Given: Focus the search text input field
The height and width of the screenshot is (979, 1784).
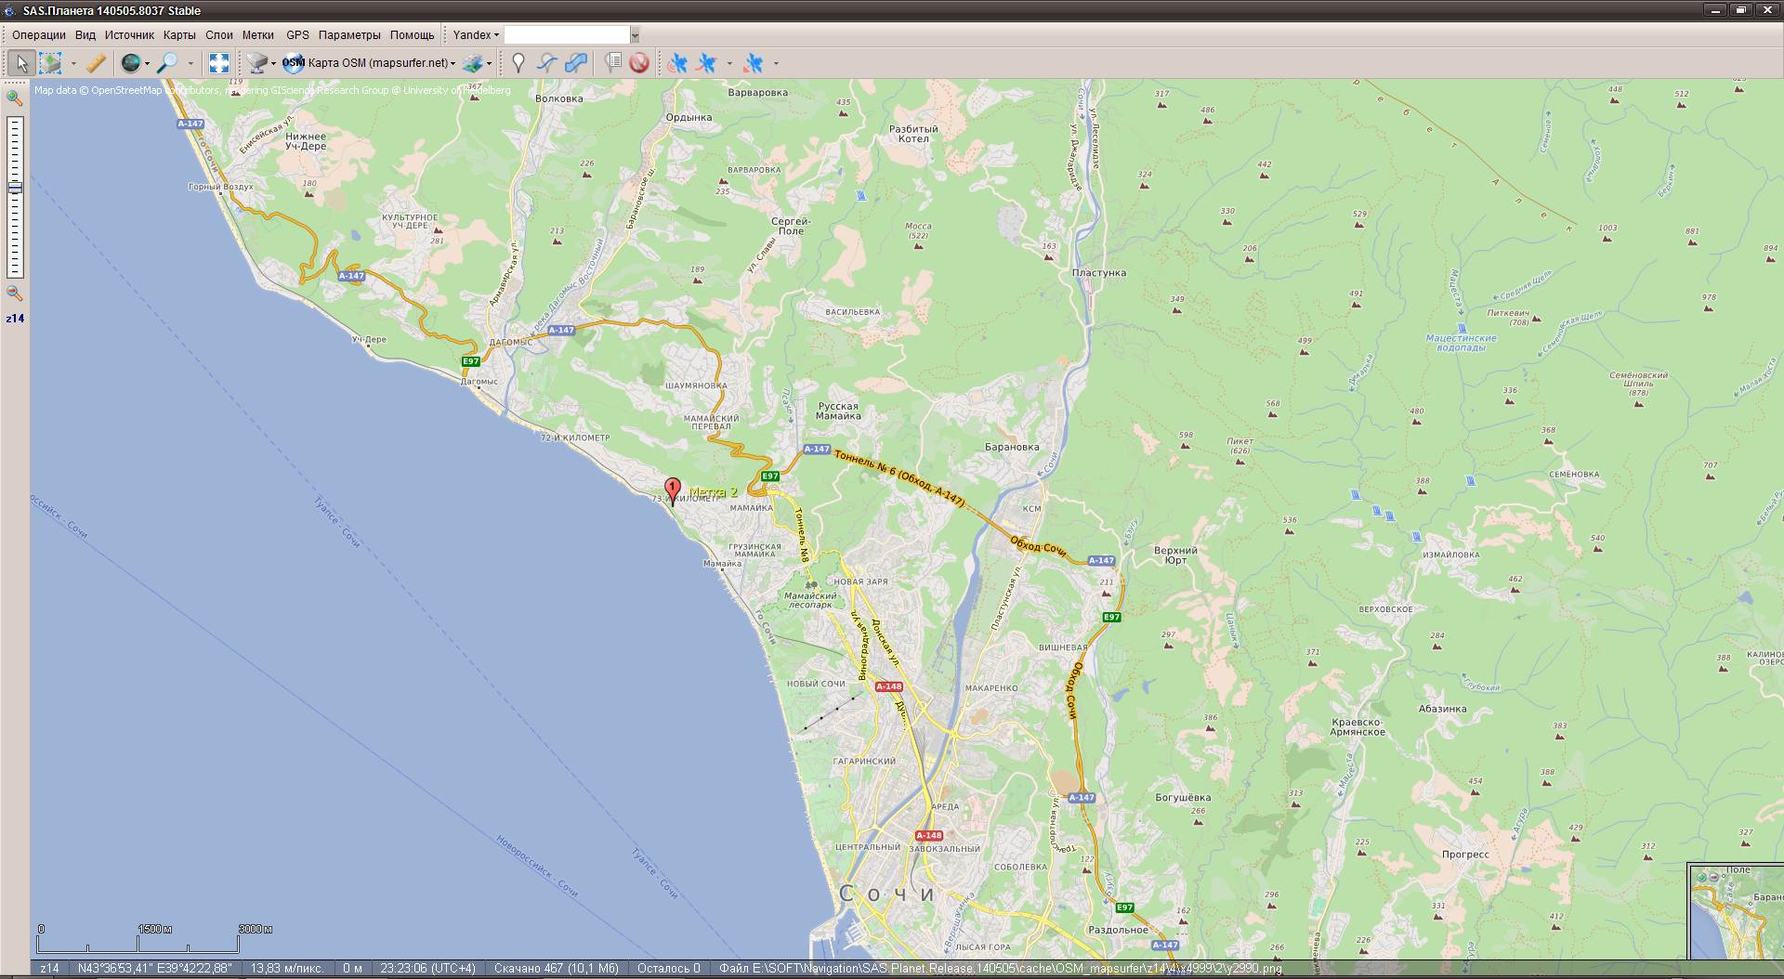Looking at the screenshot, I should (x=567, y=35).
